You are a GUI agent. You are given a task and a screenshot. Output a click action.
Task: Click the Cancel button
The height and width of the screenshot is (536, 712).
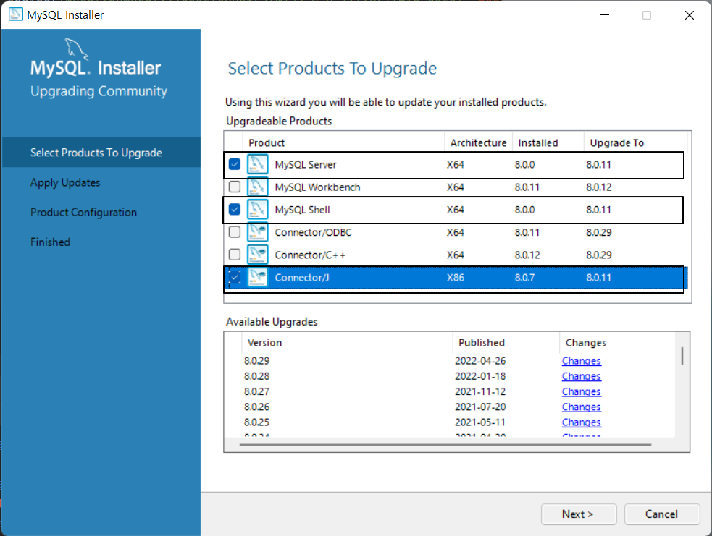(661, 514)
